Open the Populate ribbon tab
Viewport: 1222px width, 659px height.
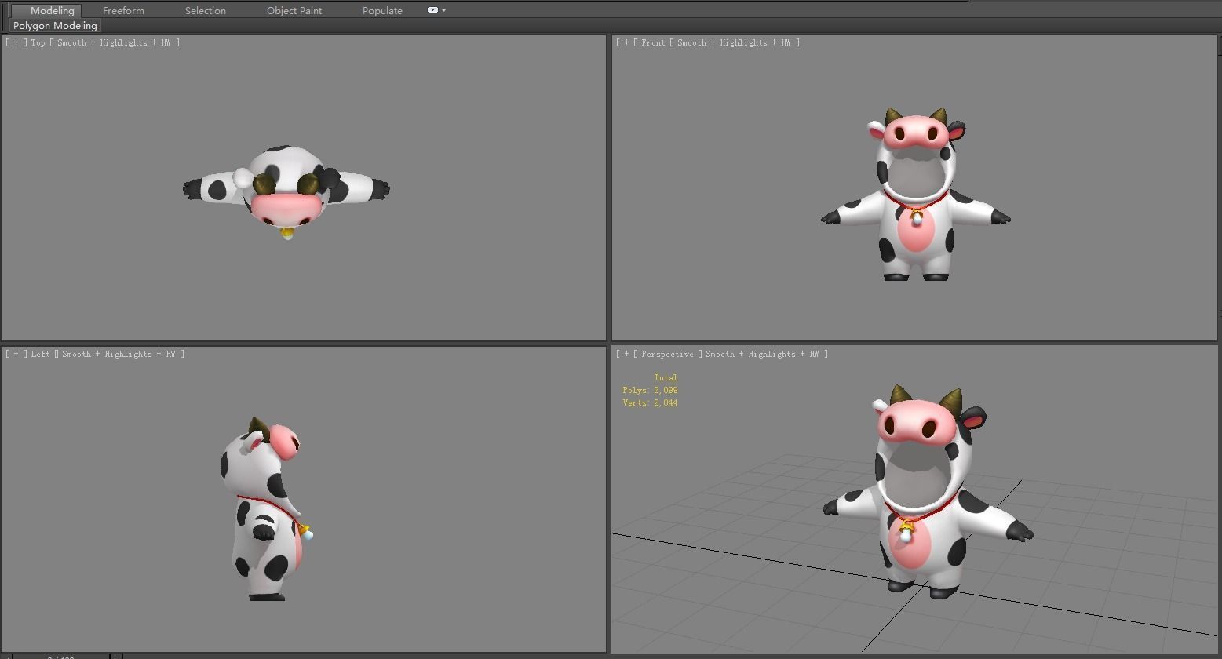382,10
